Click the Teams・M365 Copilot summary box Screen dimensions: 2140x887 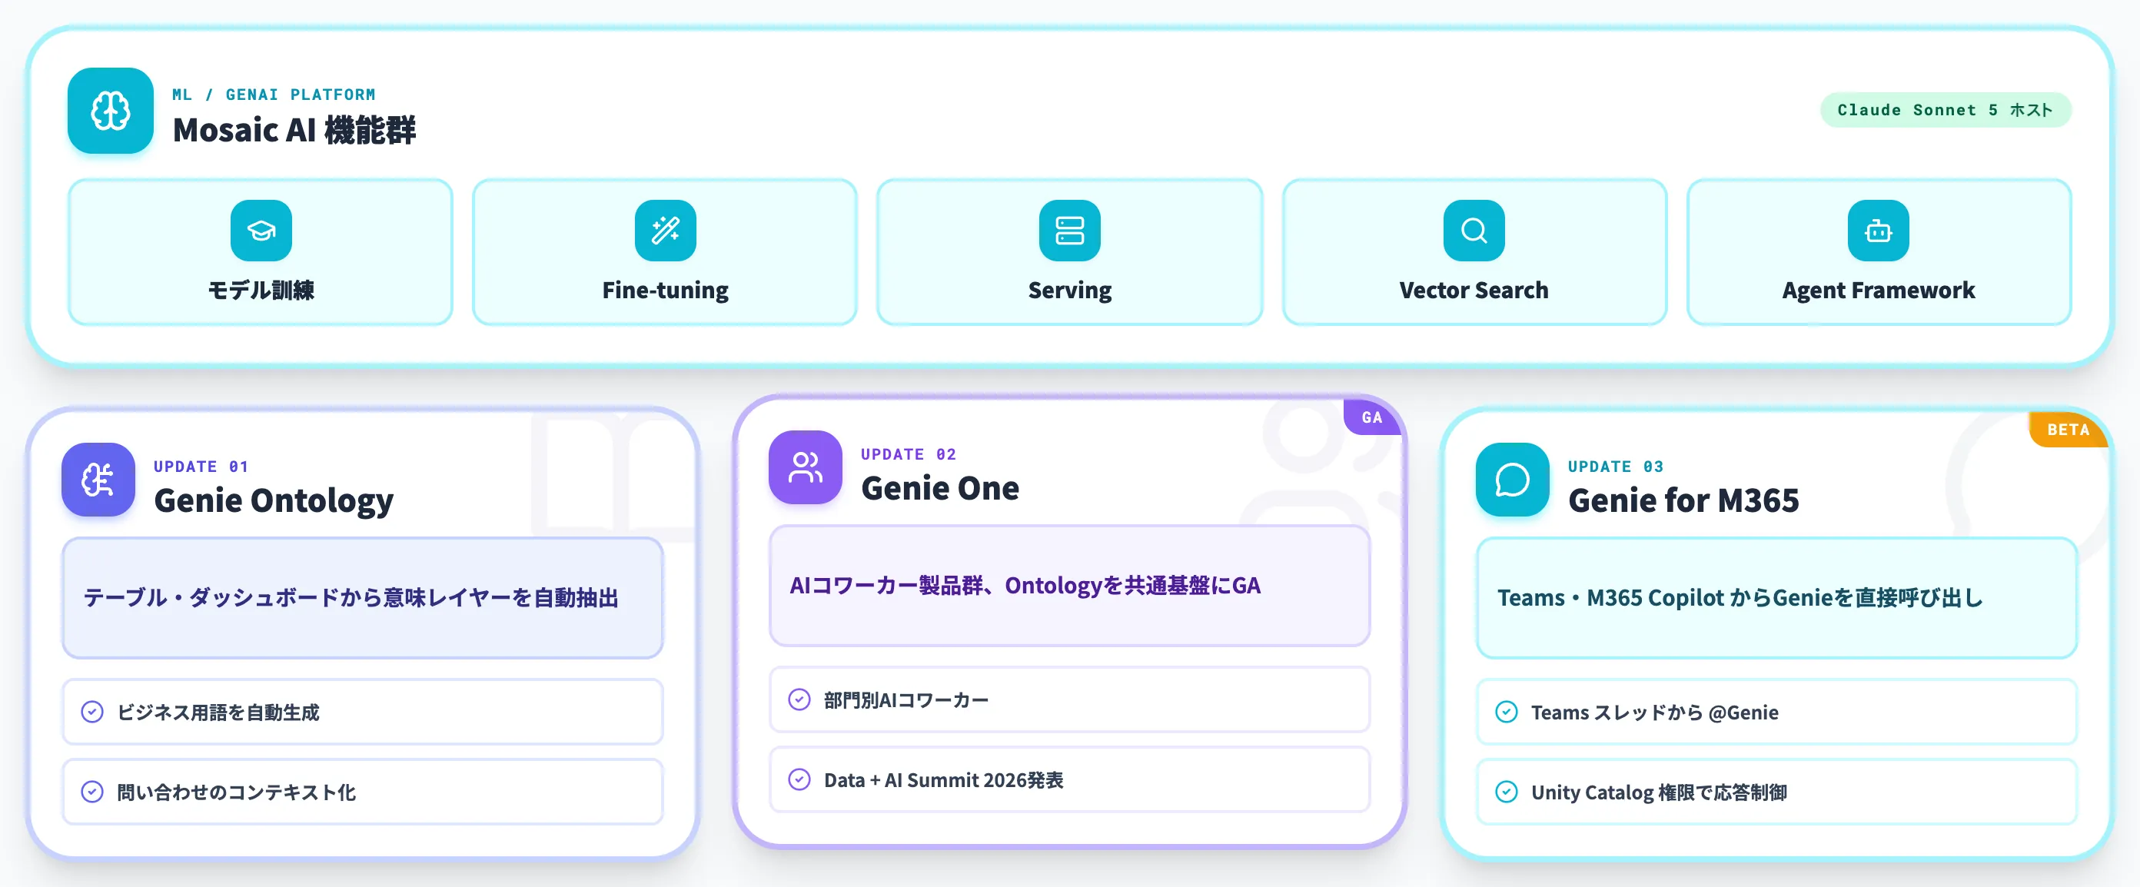tap(1776, 597)
